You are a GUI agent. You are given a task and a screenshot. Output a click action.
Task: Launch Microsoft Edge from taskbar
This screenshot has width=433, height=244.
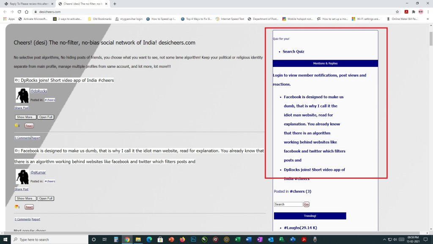point(149,239)
